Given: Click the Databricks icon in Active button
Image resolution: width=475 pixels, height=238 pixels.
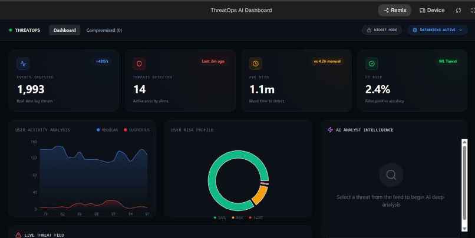Looking at the screenshot, I should [x=415, y=30].
